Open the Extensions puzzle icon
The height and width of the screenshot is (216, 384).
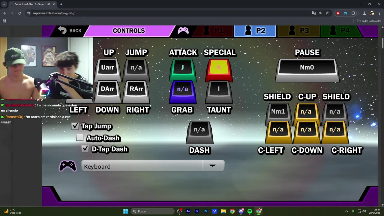click(x=353, y=13)
